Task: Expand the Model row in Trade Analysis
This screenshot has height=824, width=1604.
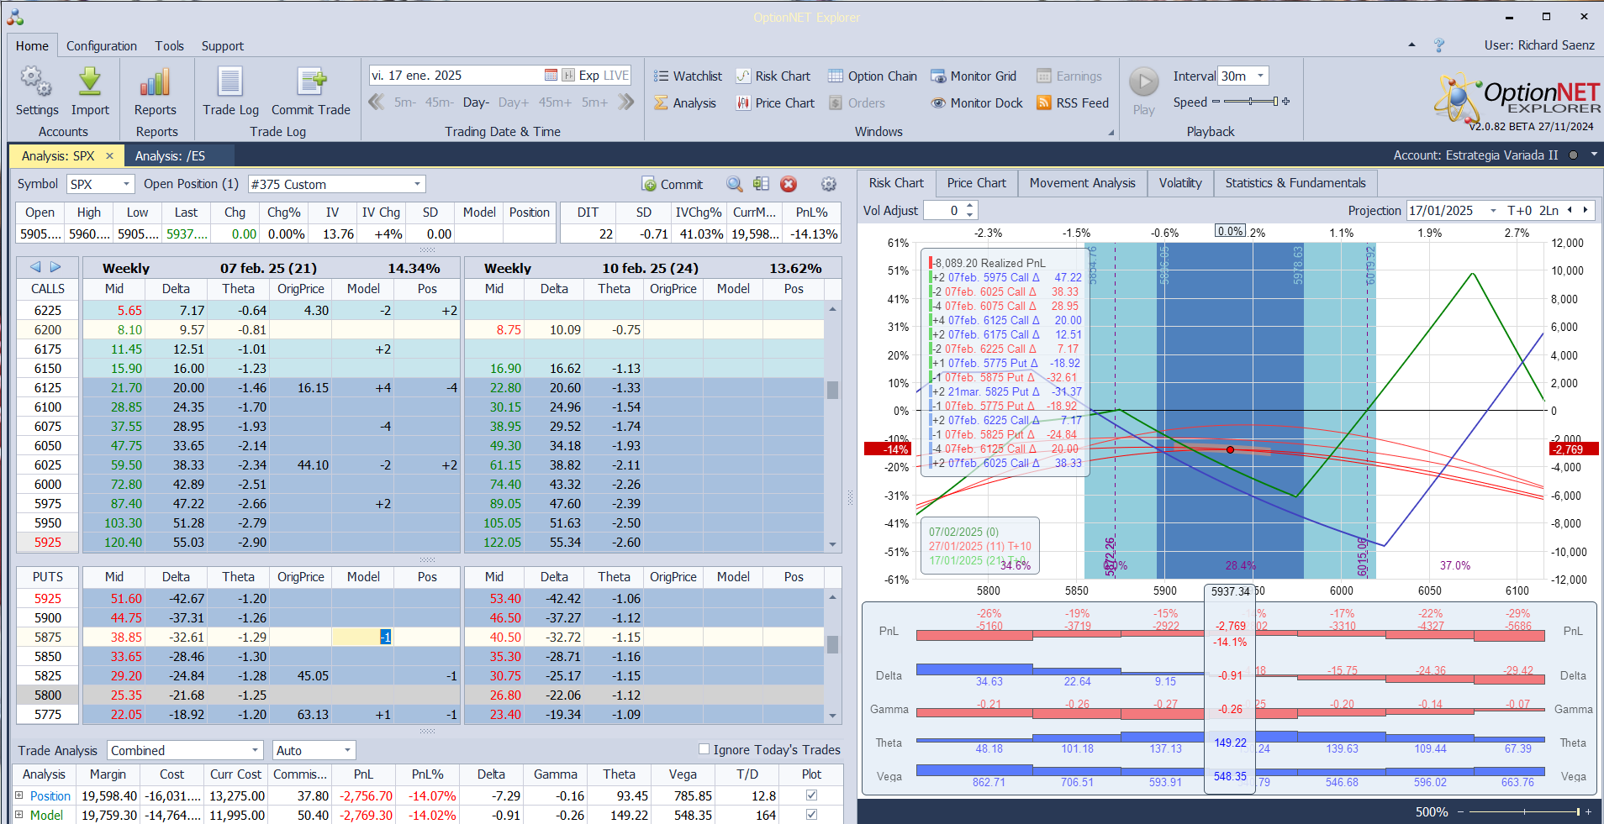Action: tap(18, 814)
